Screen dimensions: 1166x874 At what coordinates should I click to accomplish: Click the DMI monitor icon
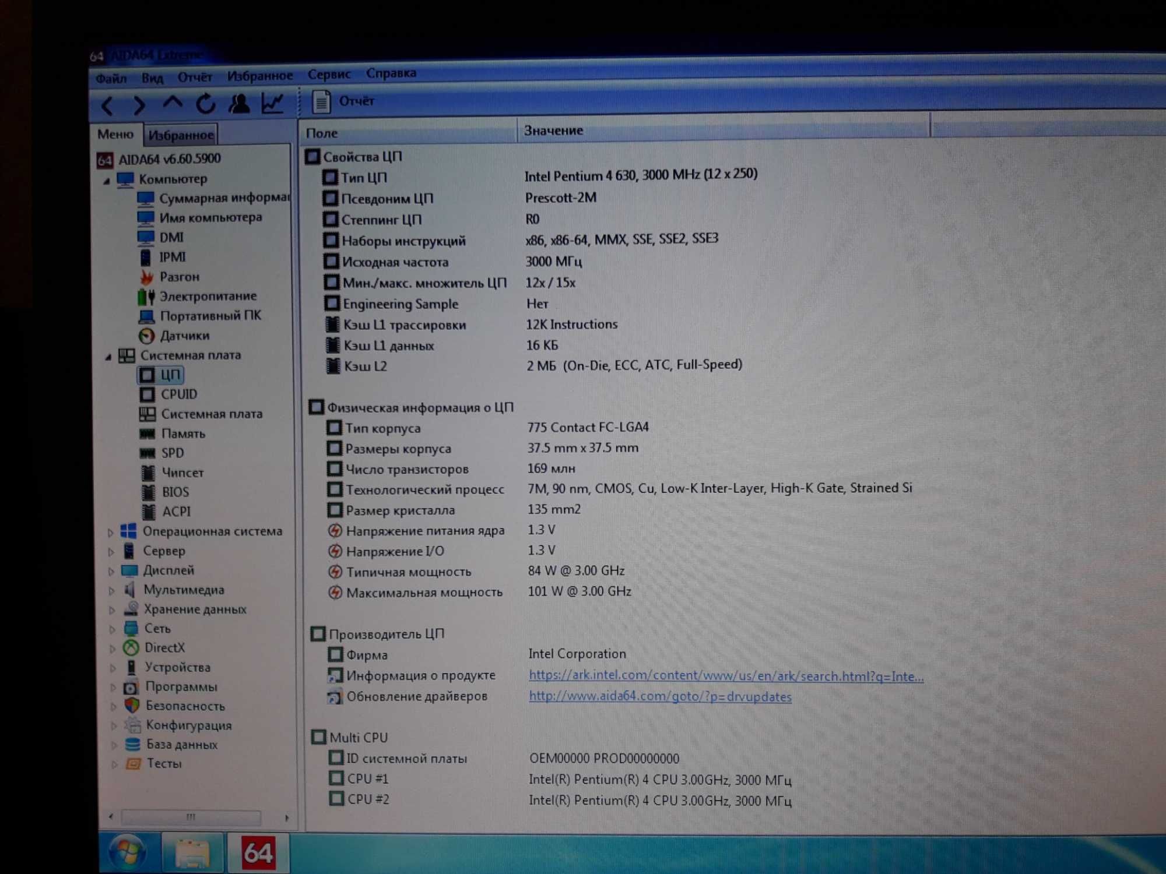point(146,238)
